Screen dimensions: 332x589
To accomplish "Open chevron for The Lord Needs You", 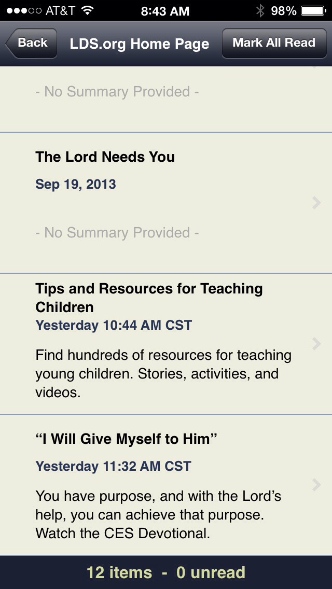I will (316, 203).
